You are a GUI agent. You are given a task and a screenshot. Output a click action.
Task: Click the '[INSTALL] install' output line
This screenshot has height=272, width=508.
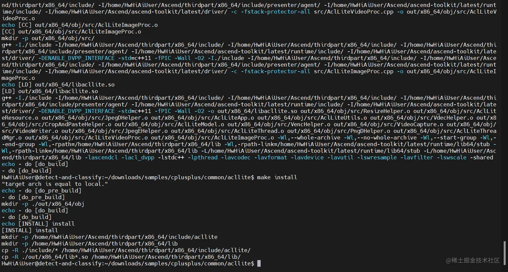tap(30, 230)
